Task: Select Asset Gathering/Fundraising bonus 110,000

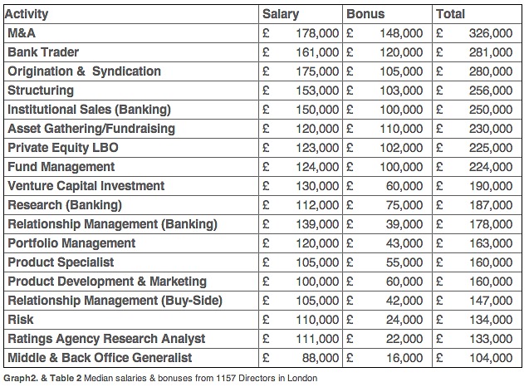Action: click(x=401, y=129)
